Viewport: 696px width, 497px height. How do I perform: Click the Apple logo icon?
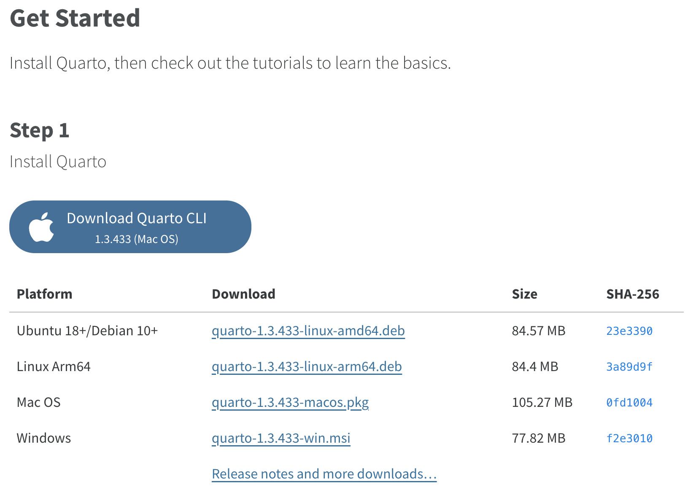[x=41, y=227]
